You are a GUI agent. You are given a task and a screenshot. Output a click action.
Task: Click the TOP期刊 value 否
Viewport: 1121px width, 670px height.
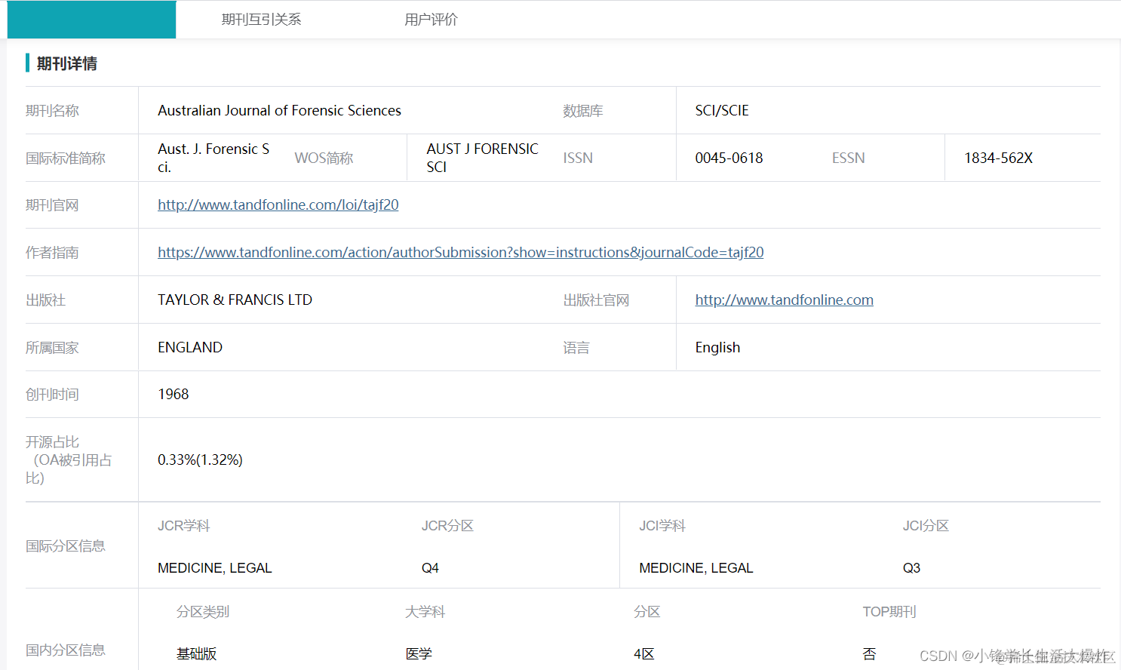pos(870,654)
